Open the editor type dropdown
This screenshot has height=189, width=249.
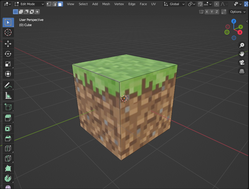7,4
